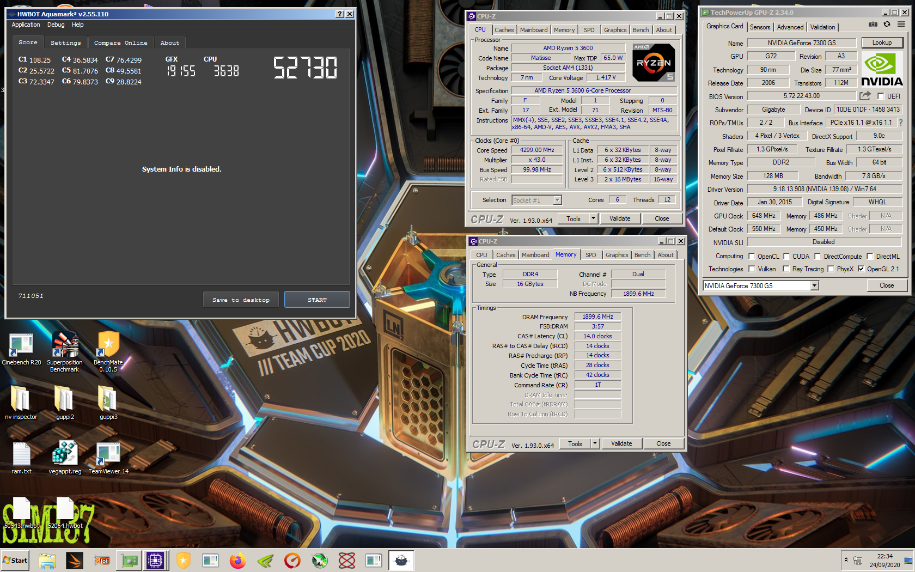Image resolution: width=915 pixels, height=572 pixels.
Task: Click the Aquamark taskbar icon
Action: 401,561
